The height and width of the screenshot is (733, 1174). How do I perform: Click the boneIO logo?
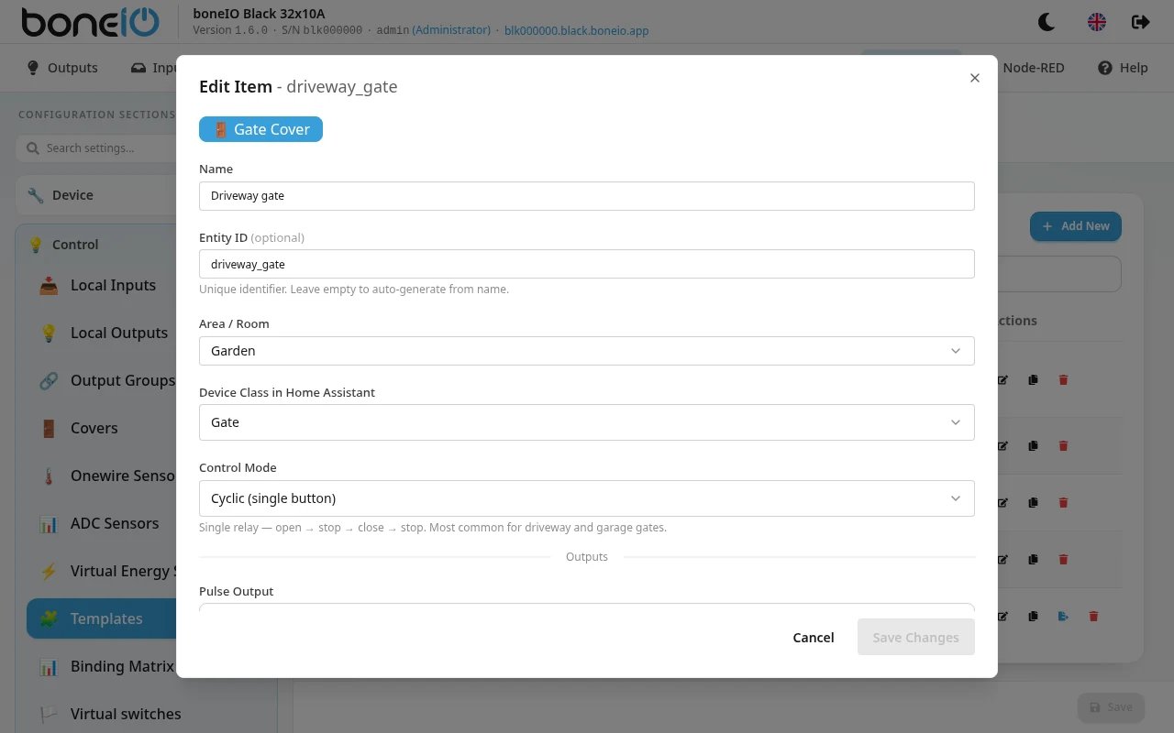click(90, 21)
